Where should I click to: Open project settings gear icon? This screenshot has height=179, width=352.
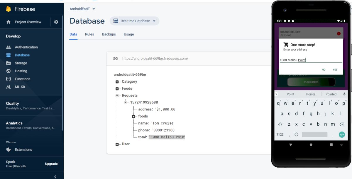coord(56,22)
